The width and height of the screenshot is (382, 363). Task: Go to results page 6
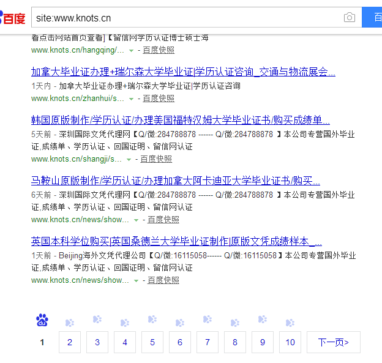click(180, 342)
